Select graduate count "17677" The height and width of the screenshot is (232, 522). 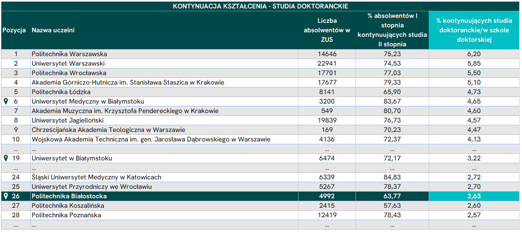pos(327,82)
